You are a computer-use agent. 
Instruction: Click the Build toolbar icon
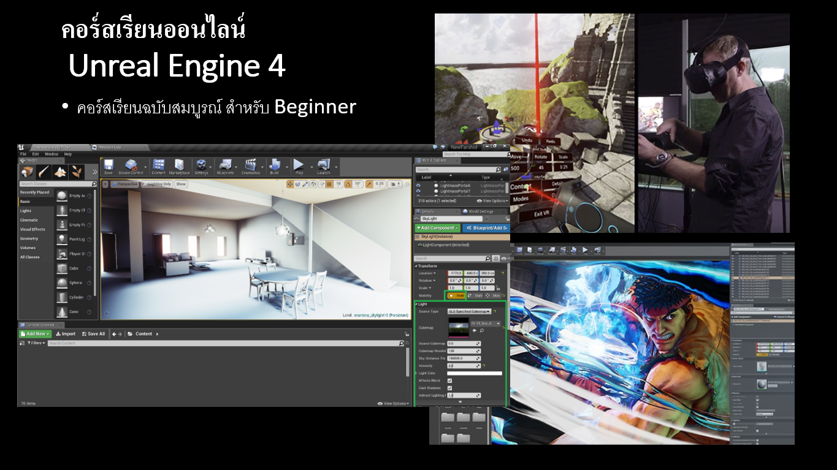tap(274, 165)
